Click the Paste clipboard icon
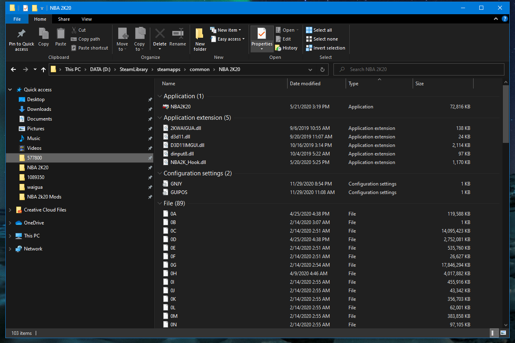 [61, 34]
